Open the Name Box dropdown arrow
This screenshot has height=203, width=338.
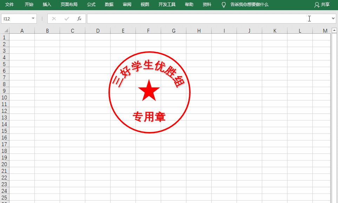coord(33,18)
